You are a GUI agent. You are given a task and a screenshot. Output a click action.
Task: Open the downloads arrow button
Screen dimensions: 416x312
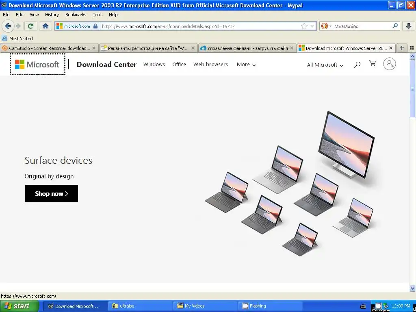409,26
